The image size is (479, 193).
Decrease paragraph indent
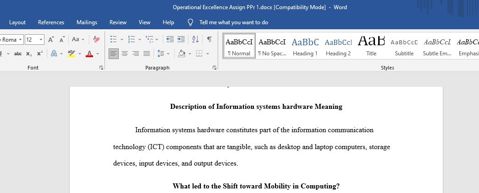(x=170, y=39)
